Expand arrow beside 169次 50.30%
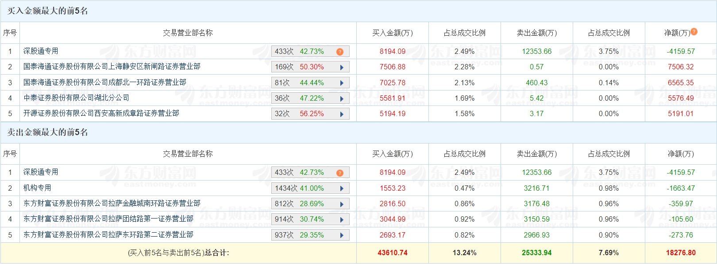The height and width of the screenshot is (264, 717). (342, 68)
